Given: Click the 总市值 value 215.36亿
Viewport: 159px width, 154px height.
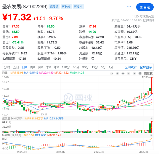Looking at the screenshot, I should coord(133,48).
